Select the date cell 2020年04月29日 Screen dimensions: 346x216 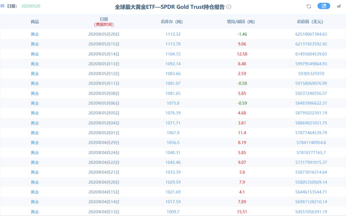click(x=104, y=142)
